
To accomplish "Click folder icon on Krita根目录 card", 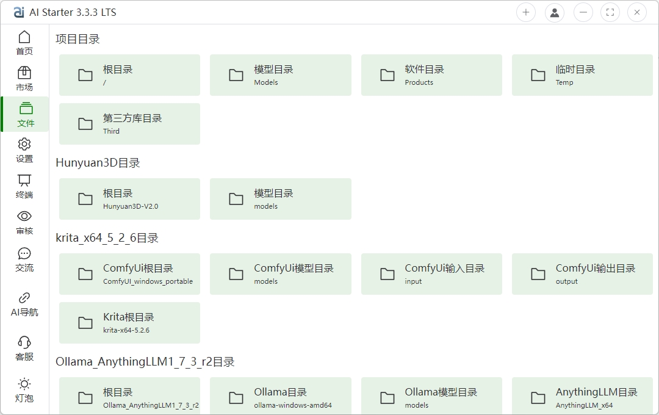I will click(85, 323).
